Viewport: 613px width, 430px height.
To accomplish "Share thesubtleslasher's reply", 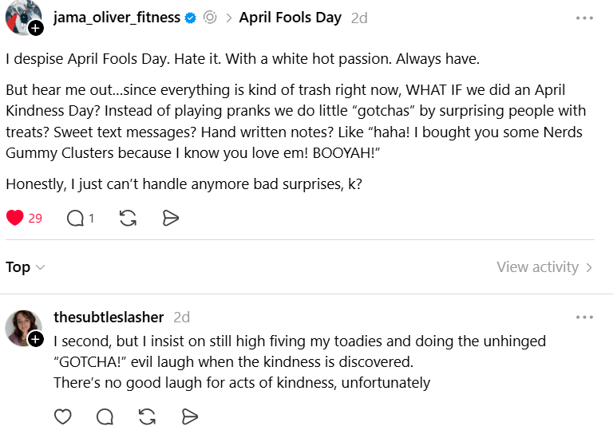I will coord(189,416).
